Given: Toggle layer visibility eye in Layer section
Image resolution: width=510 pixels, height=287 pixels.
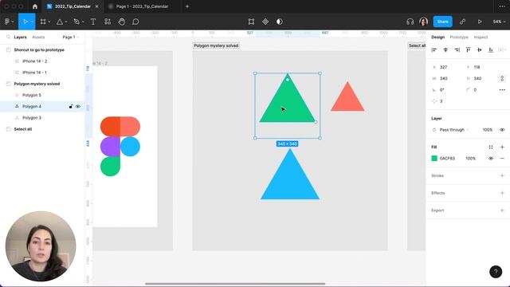Looking at the screenshot, I should (x=502, y=130).
